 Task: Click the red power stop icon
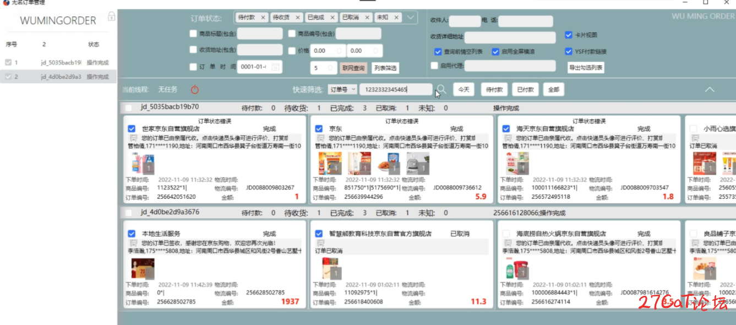coord(195,89)
